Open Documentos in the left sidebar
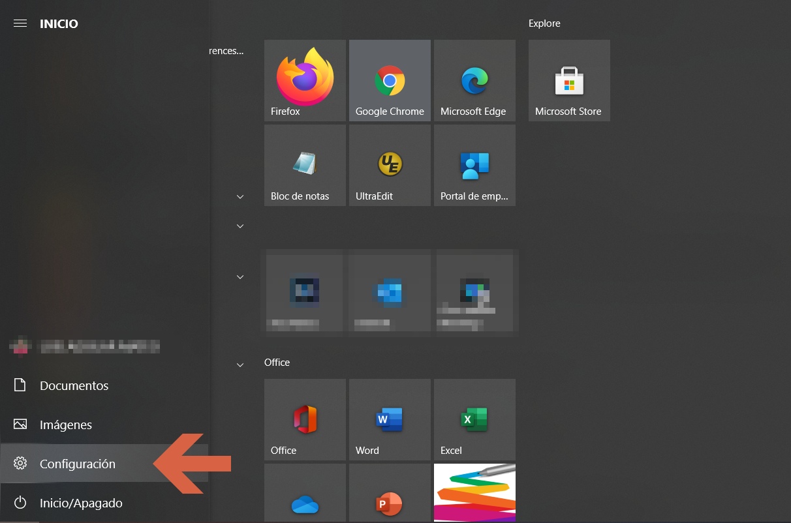 pos(104,385)
